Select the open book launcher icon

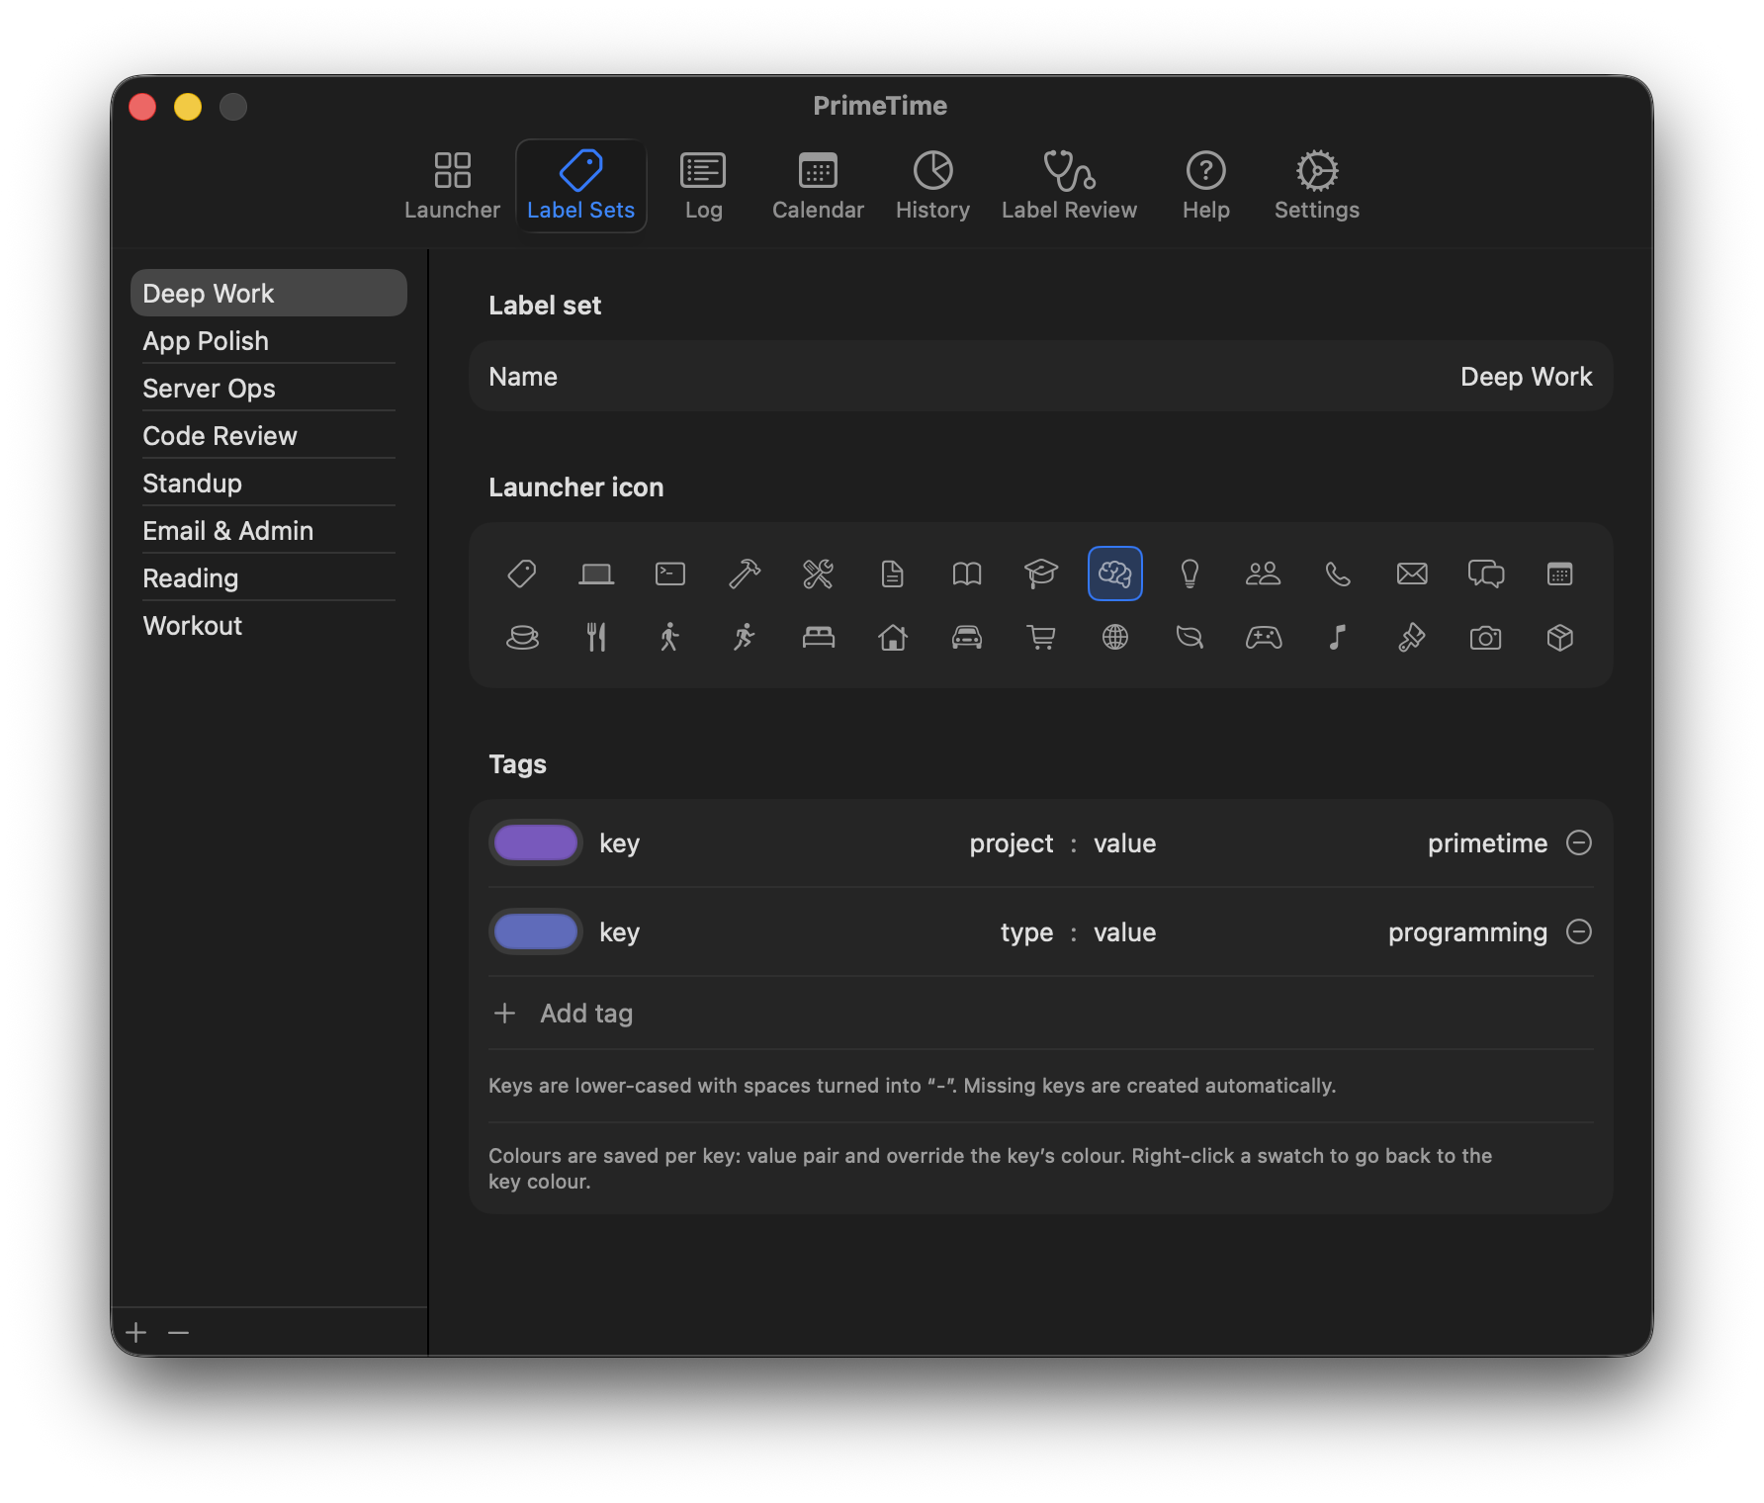click(x=967, y=574)
